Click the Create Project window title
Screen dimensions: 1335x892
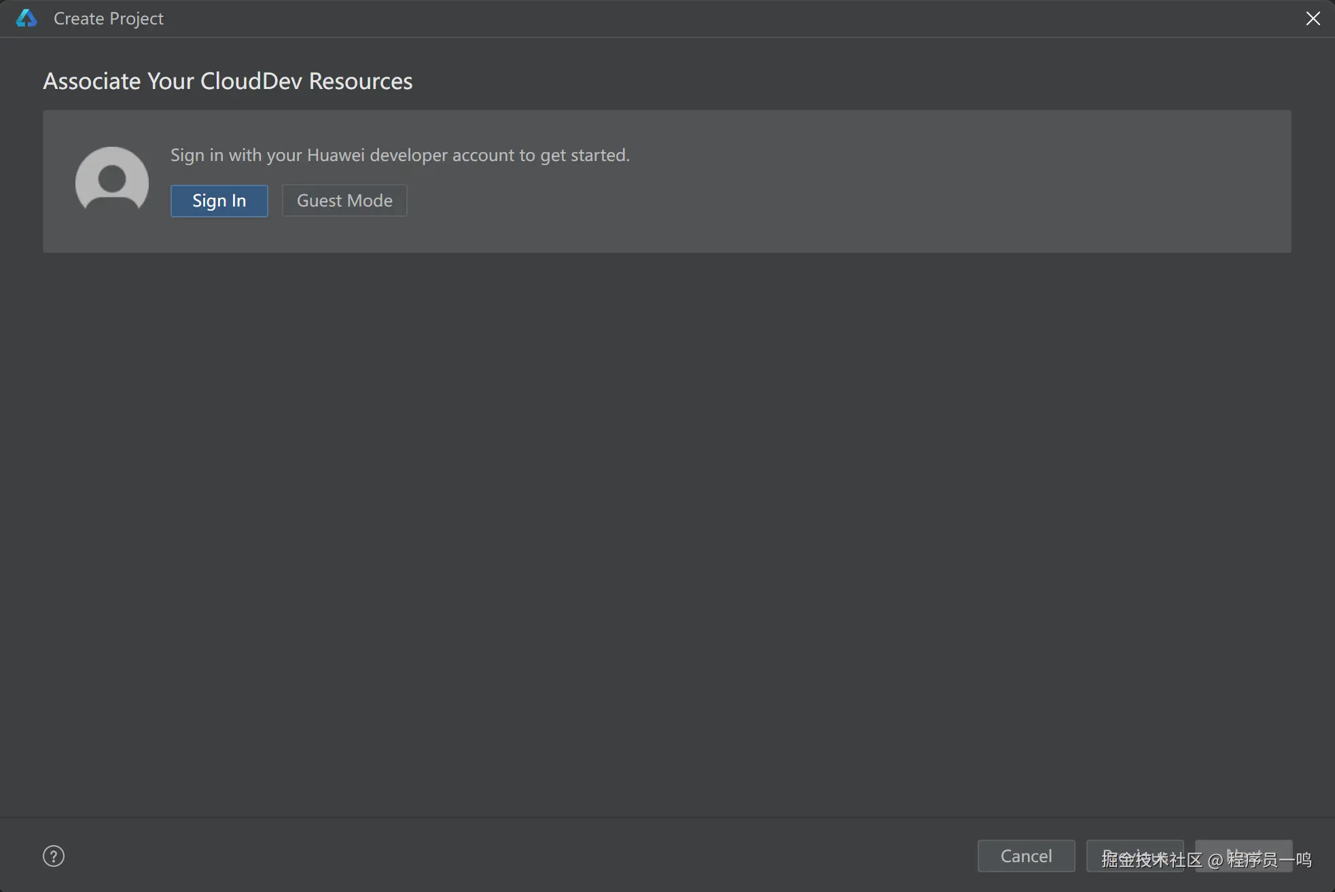109,18
